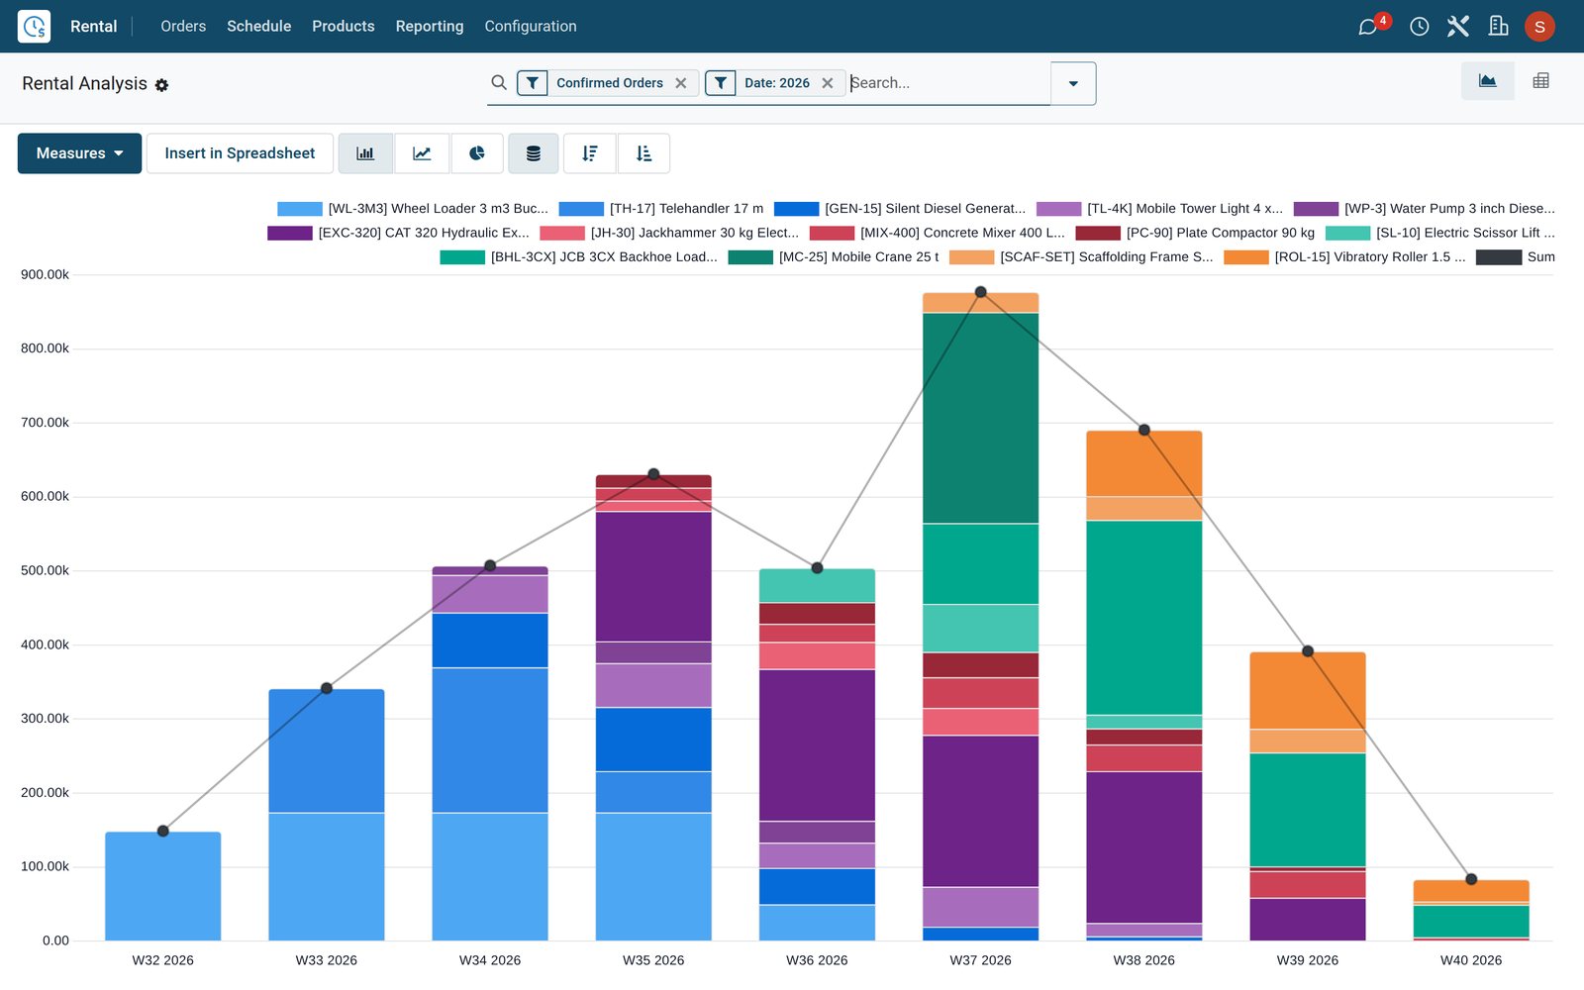
Task: Open the Rental app home icon
Action: (34, 26)
